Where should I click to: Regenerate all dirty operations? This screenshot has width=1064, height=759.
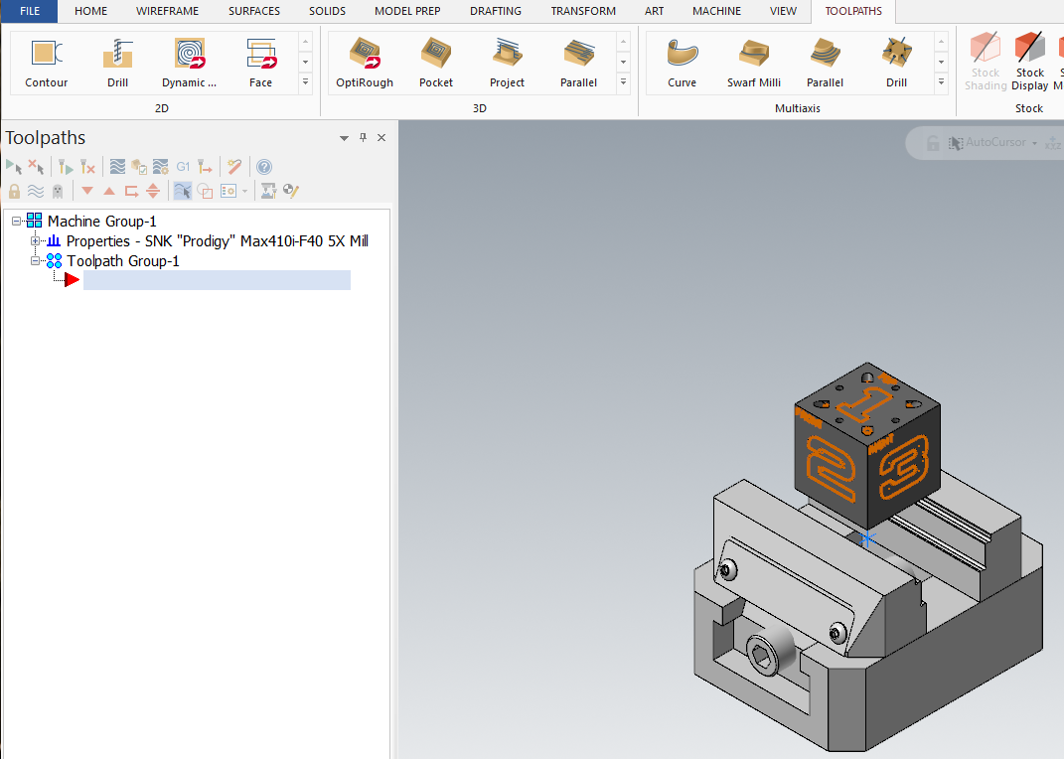coord(86,166)
